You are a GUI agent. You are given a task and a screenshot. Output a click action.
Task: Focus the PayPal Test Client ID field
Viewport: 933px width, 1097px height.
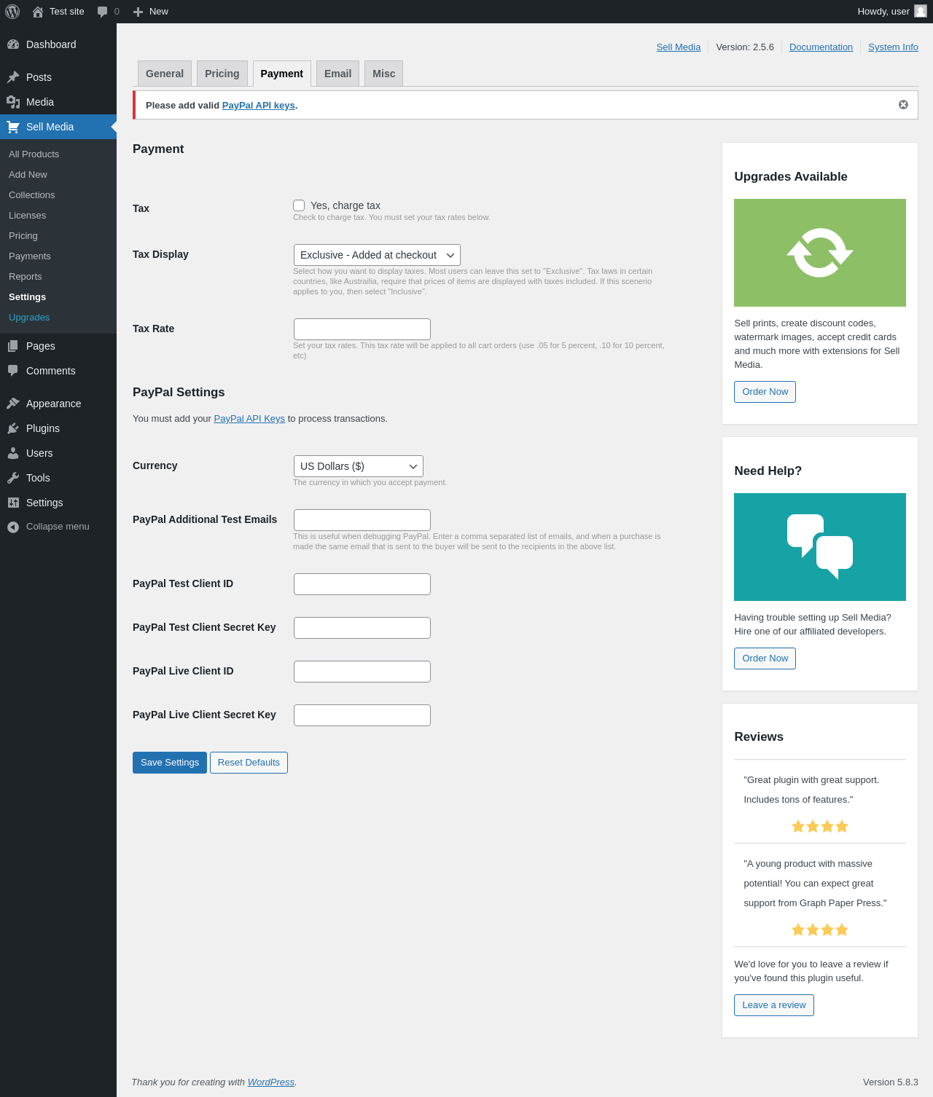pos(362,584)
